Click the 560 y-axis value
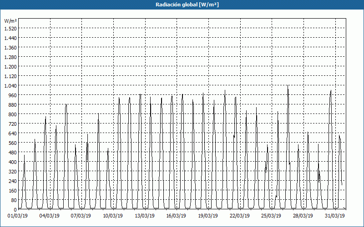This screenshot has width=364, height=227. click(x=13, y=143)
